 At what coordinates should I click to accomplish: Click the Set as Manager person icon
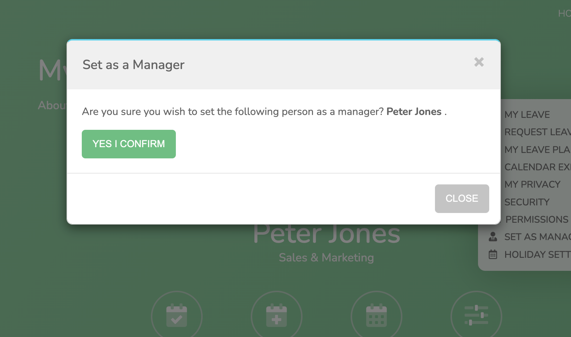[493, 237]
